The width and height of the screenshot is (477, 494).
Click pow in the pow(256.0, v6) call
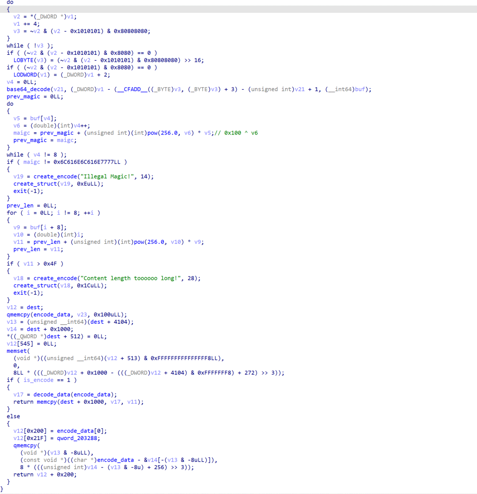152,133
